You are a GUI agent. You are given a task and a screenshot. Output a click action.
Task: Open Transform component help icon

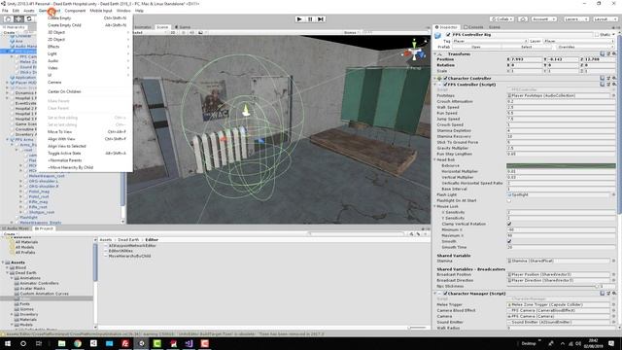(603, 53)
